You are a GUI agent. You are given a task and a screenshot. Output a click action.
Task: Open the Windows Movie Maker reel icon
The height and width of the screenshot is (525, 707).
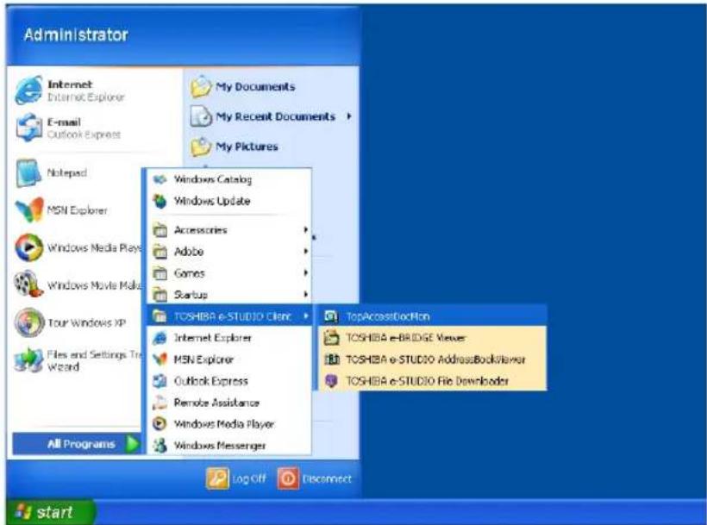(x=28, y=284)
